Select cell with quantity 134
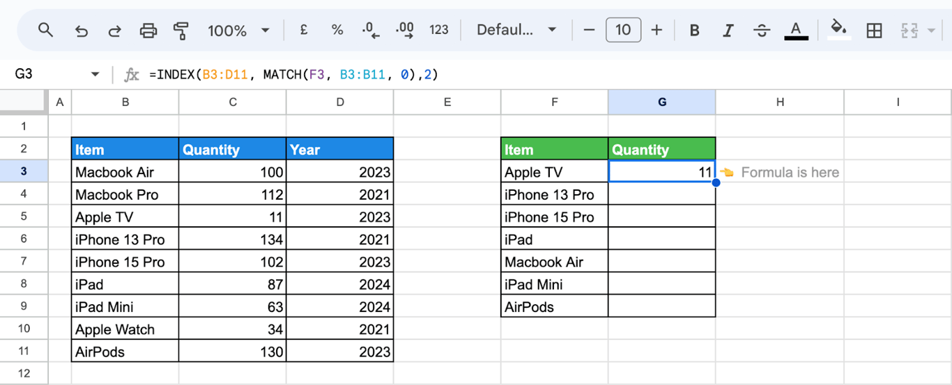Screen dimensions: 952x385 pyautogui.click(x=232, y=239)
